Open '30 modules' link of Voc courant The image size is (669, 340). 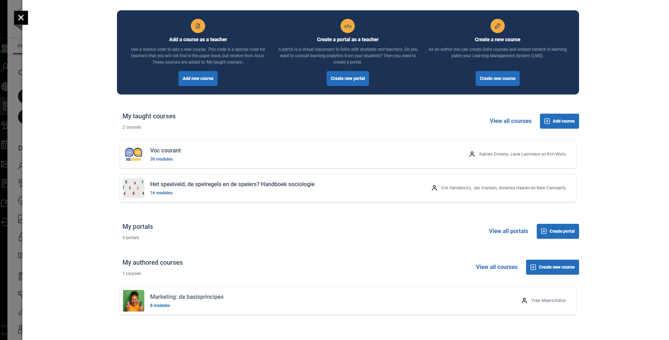pyautogui.click(x=161, y=159)
